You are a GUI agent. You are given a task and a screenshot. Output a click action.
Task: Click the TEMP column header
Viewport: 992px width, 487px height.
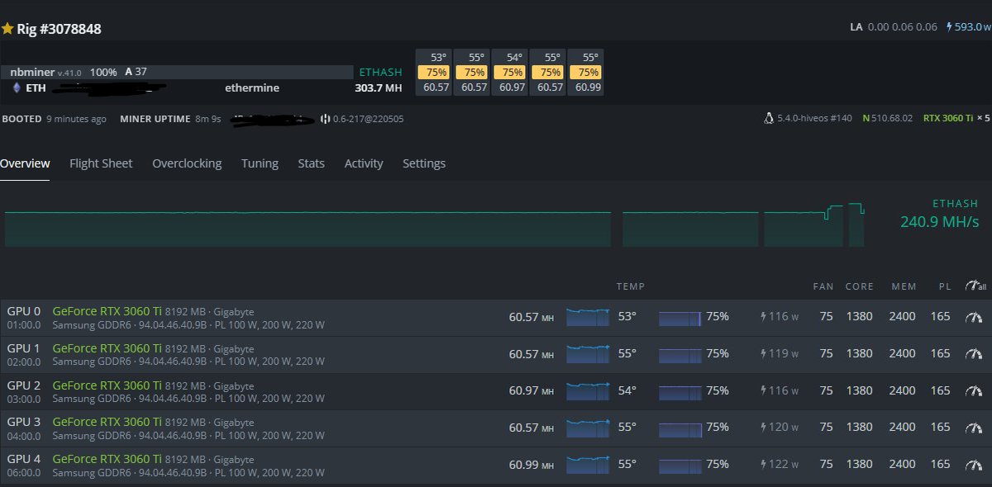pos(631,286)
